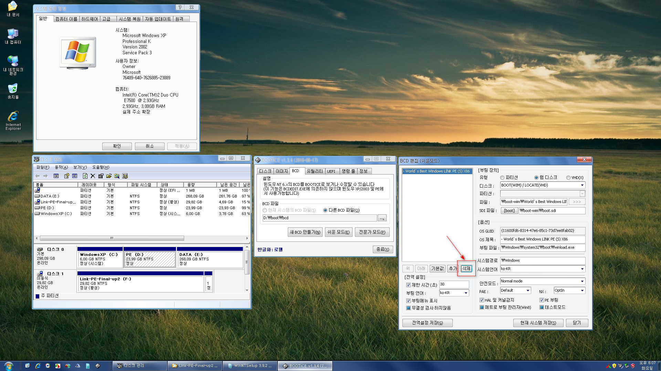The height and width of the screenshot is (371, 661).
Task: Launch Windows Media Player from quick launch
Action: (x=48, y=366)
